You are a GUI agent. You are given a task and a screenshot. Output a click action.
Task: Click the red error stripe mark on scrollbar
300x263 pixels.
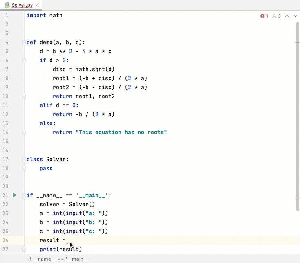(297, 198)
